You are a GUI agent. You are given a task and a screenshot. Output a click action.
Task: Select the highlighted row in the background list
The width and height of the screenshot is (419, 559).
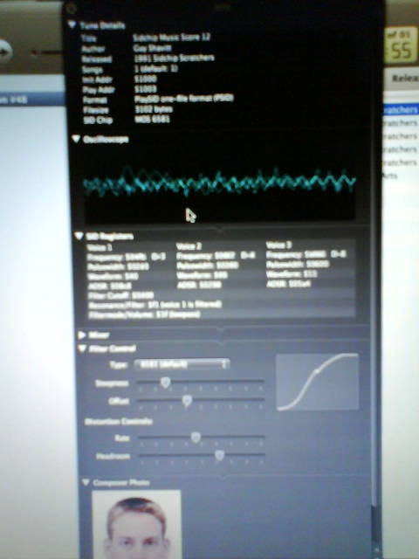[401, 109]
